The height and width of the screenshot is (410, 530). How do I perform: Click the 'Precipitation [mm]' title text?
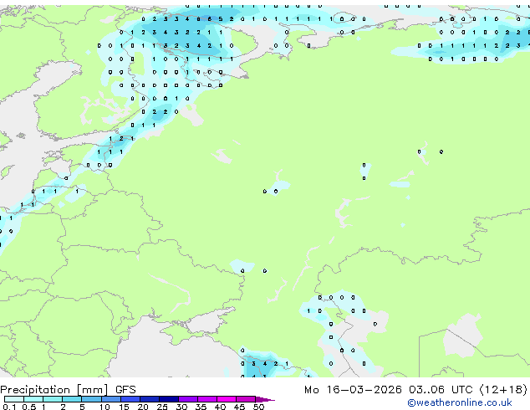(x=54, y=390)
